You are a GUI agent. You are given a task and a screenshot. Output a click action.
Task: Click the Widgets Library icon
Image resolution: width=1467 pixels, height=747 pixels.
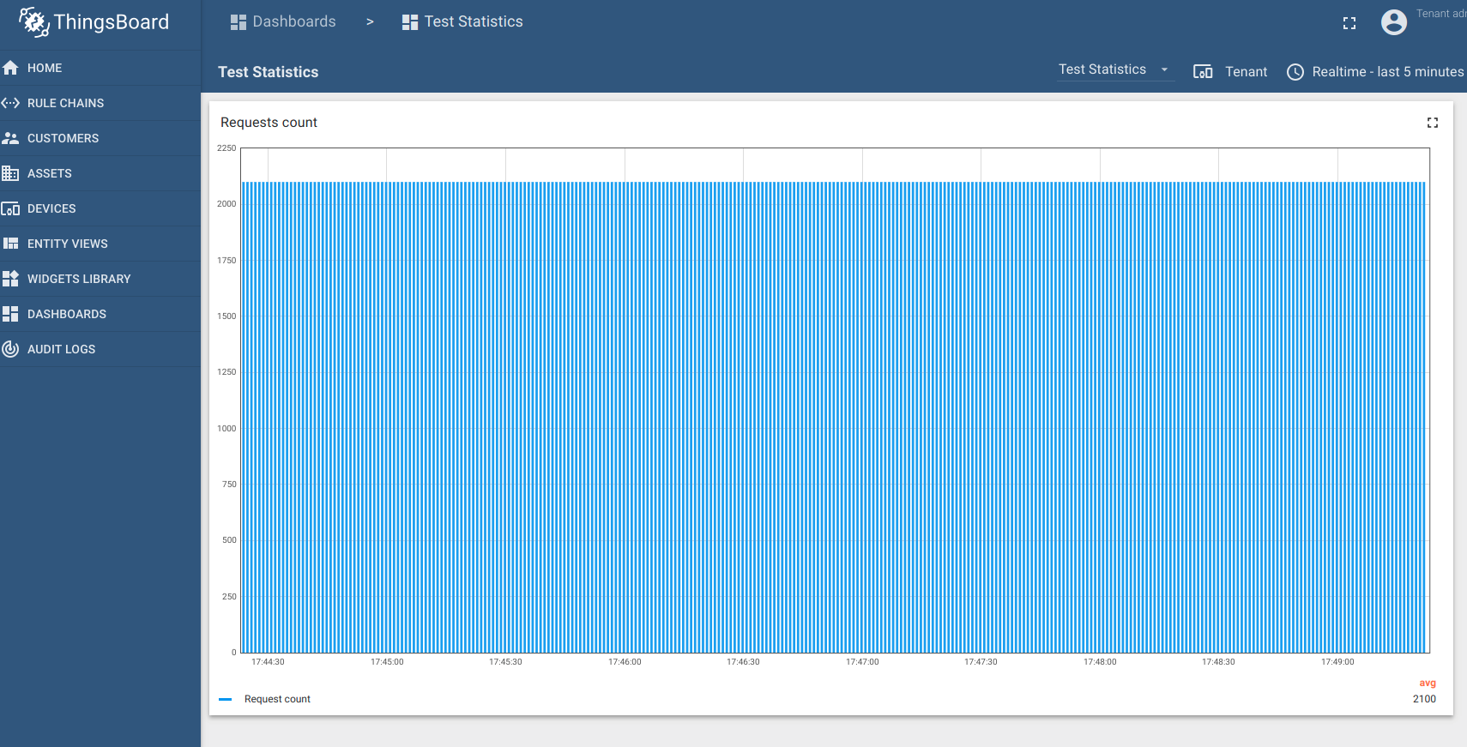point(10,279)
